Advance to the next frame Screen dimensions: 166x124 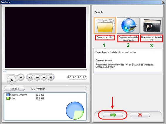click(37, 77)
